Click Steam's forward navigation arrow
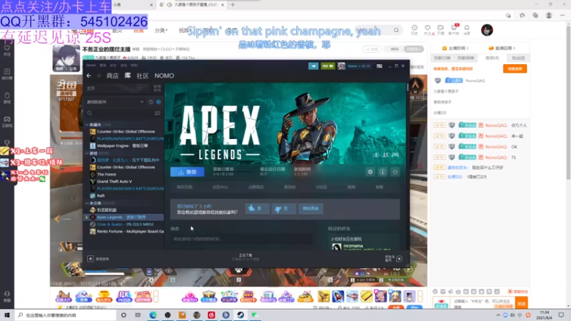 98,76
